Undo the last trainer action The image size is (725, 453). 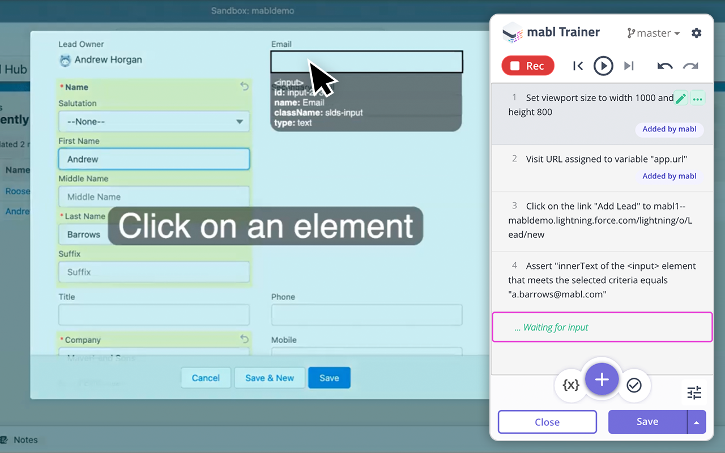[665, 66]
